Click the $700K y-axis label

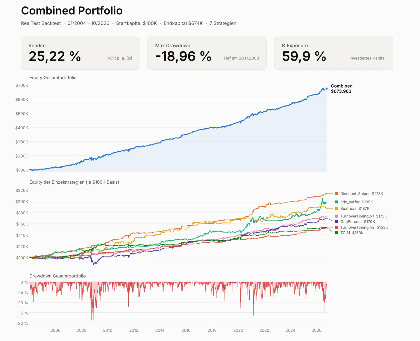pos(22,85)
